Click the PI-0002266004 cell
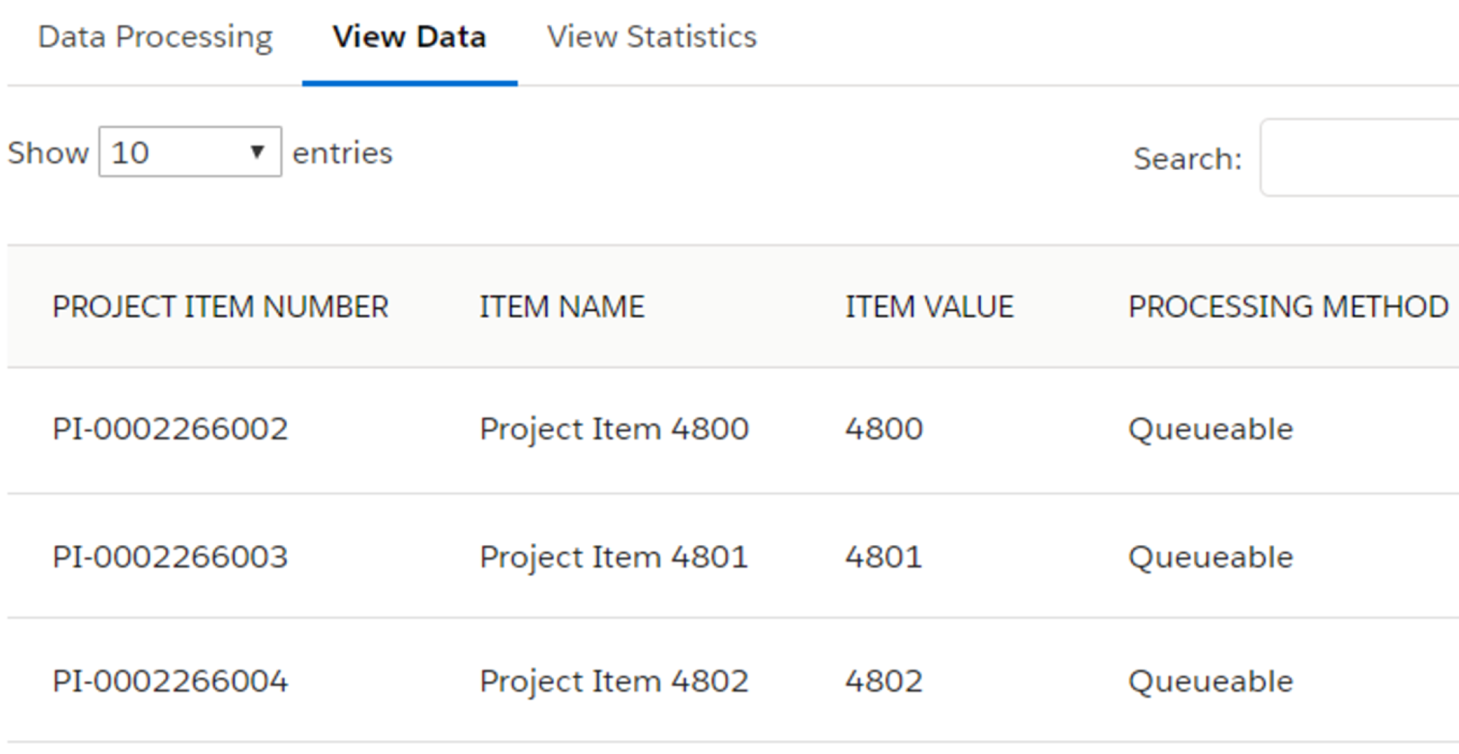 (170, 681)
